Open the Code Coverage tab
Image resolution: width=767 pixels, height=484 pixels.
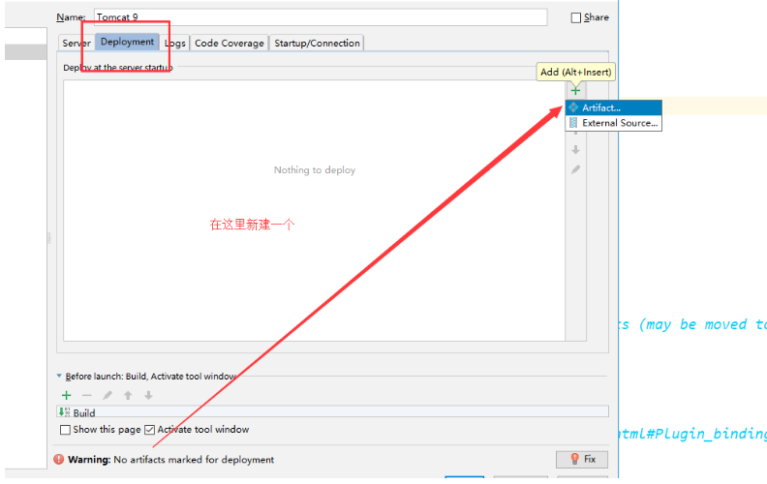[229, 43]
